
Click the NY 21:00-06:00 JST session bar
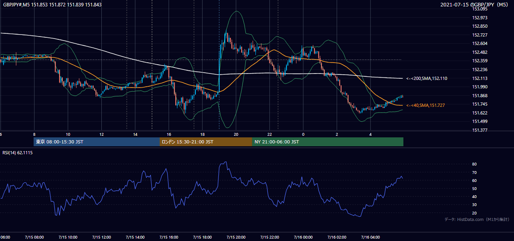[x=328, y=142]
